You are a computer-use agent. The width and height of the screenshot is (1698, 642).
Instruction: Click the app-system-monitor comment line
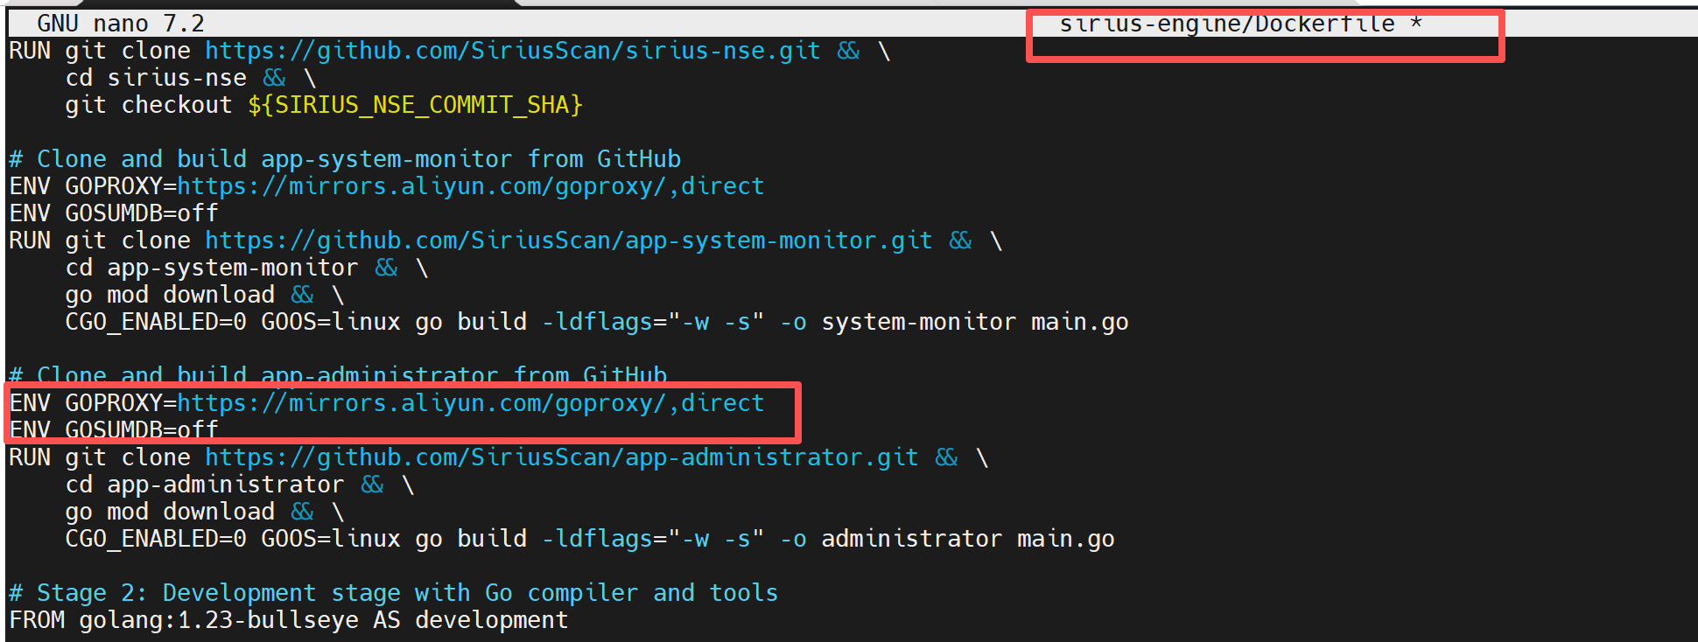coord(345,159)
